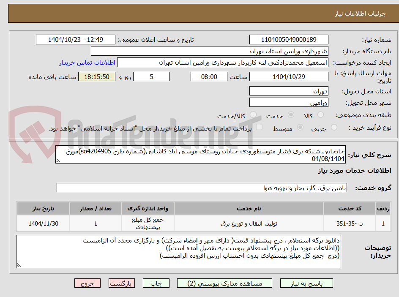
Task: Click service name cell تولید، انتقال و توزیع برق
Action: coord(249,223)
